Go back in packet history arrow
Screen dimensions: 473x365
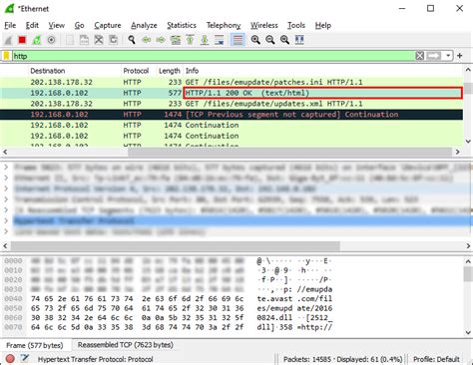(x=147, y=40)
